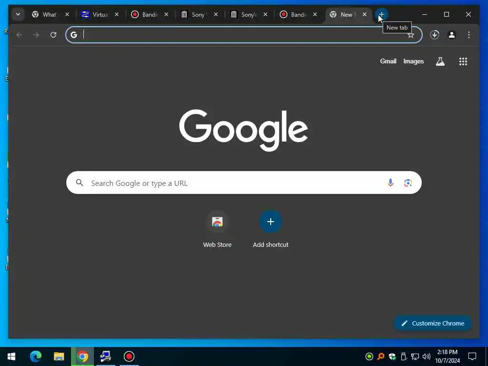The width and height of the screenshot is (488, 366).
Task: Launch Microsoft Edge from the taskbar
Action: click(x=35, y=356)
